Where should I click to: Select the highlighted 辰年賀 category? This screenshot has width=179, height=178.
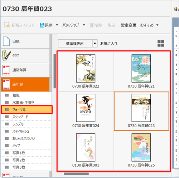coord(25,84)
